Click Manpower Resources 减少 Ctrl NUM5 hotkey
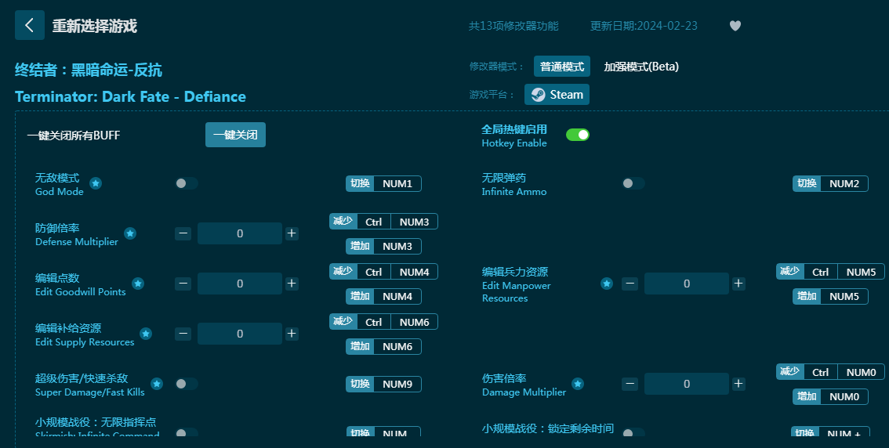Viewport: 889px width, 448px height. [x=831, y=272]
